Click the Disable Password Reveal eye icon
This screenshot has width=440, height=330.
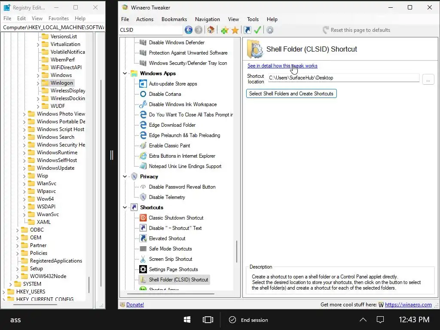click(143, 187)
